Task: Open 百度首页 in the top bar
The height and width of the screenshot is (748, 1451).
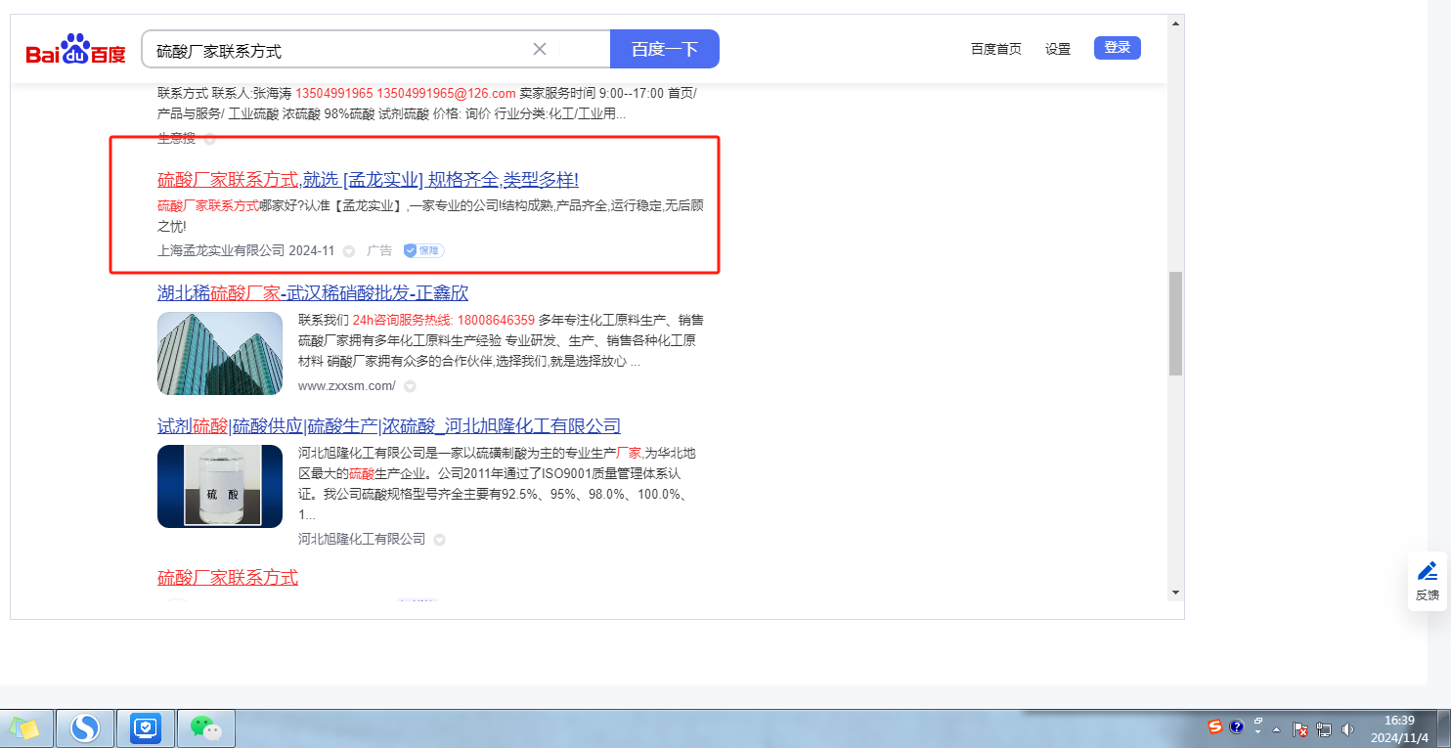Action: (x=995, y=49)
